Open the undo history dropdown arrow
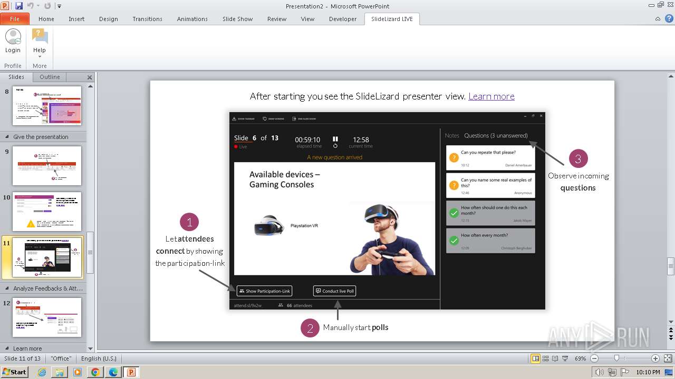The height and width of the screenshot is (379, 675). (x=37, y=6)
